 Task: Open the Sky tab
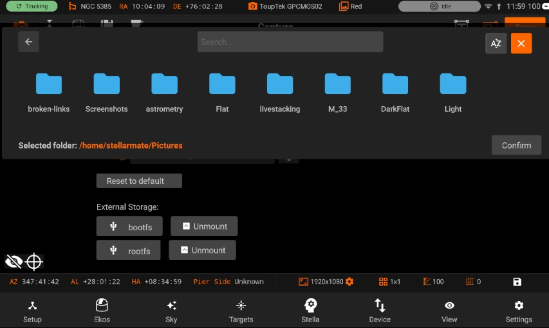tap(171, 311)
